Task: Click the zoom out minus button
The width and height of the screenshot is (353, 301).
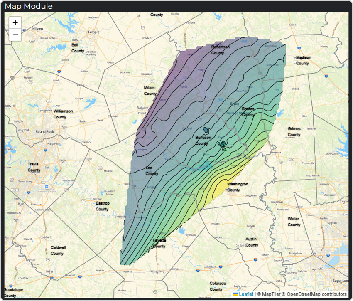Action: pyautogui.click(x=15, y=35)
